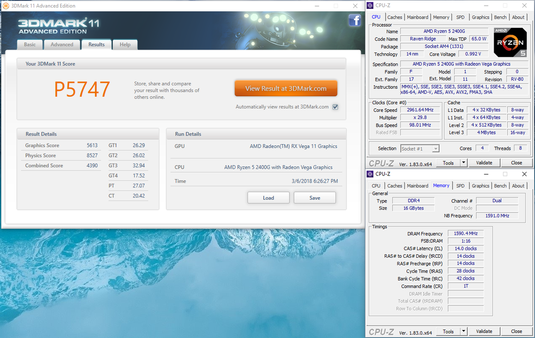Click the Save button in Run Details
The height and width of the screenshot is (338, 535).
pos(315,198)
